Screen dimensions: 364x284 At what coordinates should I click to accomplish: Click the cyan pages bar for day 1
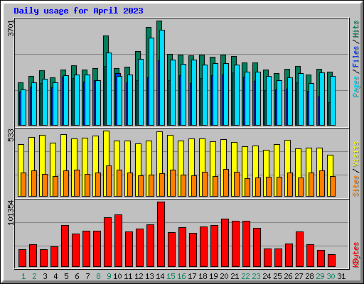(x=23, y=107)
